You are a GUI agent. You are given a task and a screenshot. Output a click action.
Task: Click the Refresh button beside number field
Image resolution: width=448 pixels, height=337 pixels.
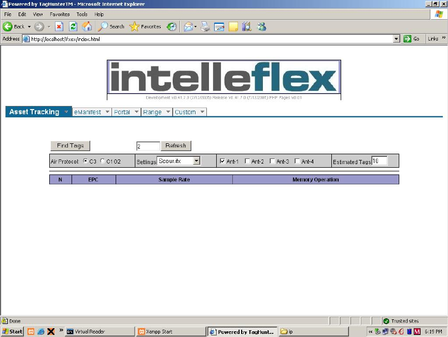click(x=176, y=145)
